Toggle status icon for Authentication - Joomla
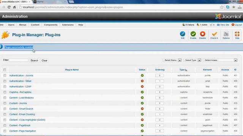 142,76
